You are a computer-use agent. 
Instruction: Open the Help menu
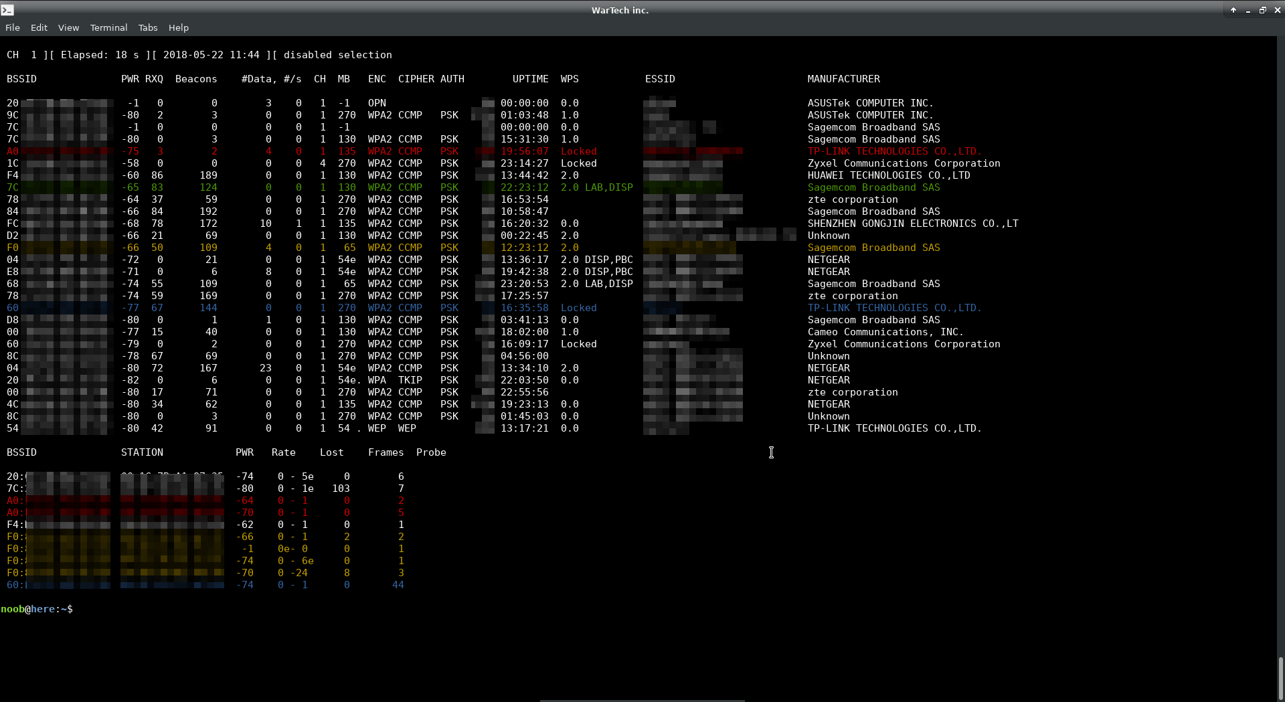click(178, 27)
